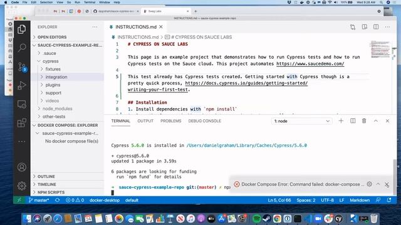Switch to the Debug Console tab
The width and height of the screenshot is (401, 225).
tap(205, 121)
